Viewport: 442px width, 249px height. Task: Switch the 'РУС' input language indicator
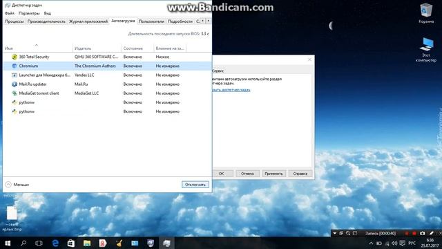pyautogui.click(x=412, y=243)
